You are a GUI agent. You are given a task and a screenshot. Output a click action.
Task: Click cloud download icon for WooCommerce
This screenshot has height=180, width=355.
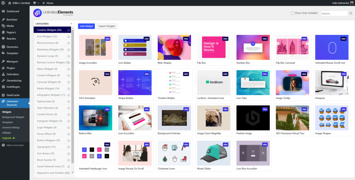tap(69, 43)
